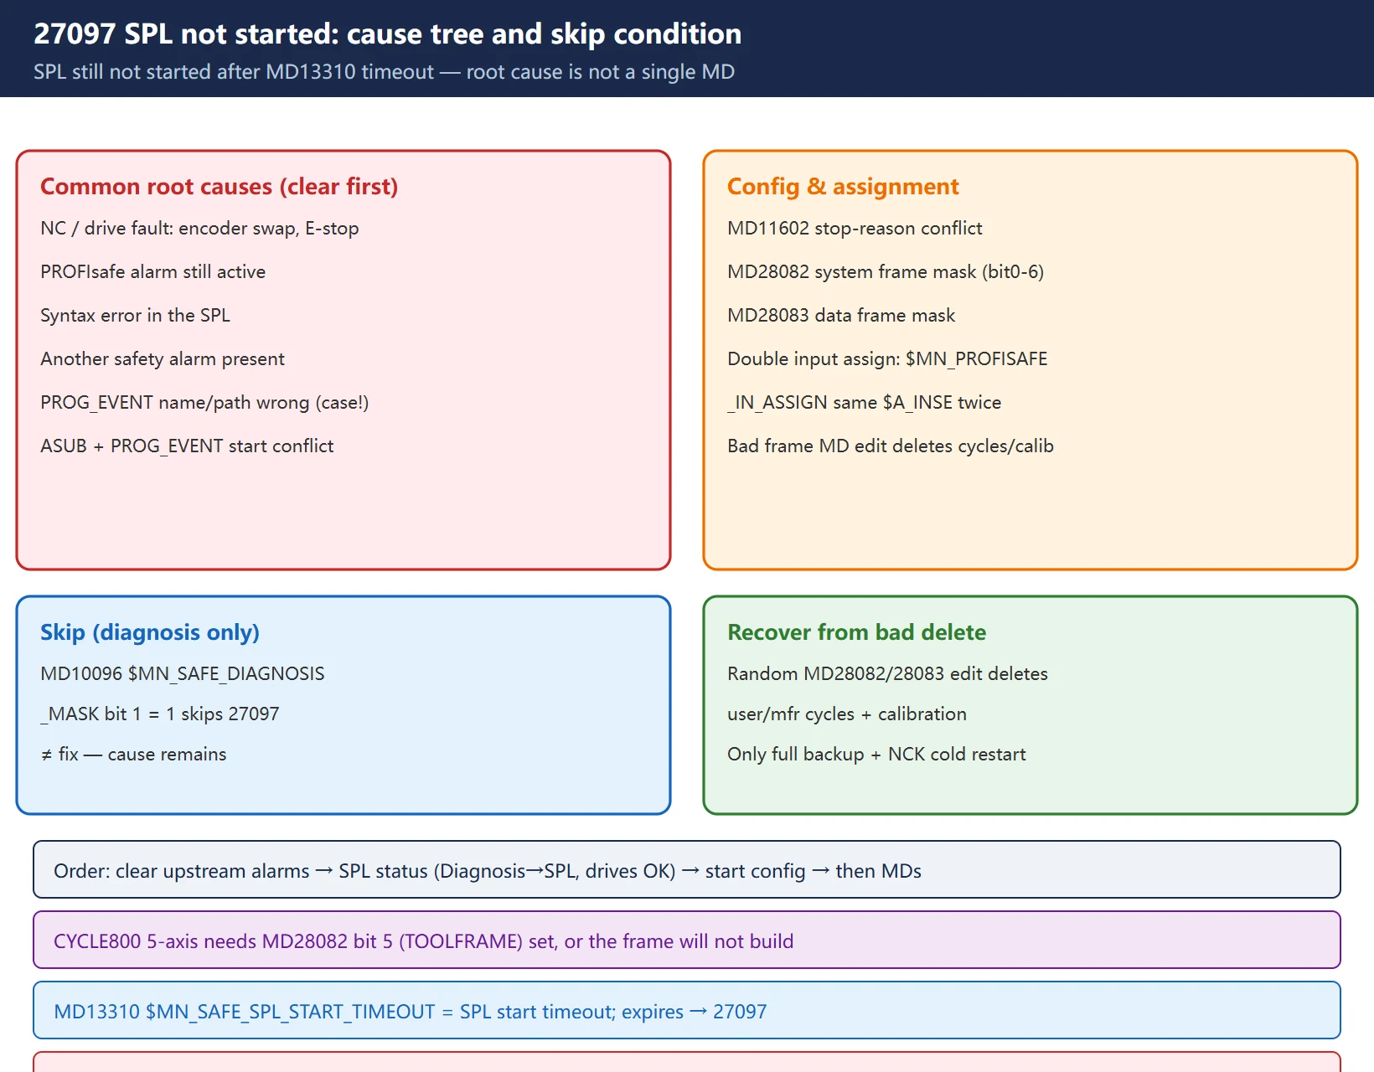The height and width of the screenshot is (1072, 1374).
Task: Click 'PROFIsafe alarm still active' line
Action: pyautogui.click(x=152, y=272)
